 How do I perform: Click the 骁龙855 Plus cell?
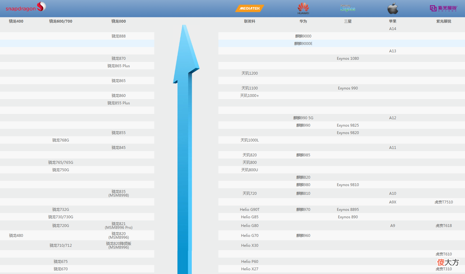119,103
